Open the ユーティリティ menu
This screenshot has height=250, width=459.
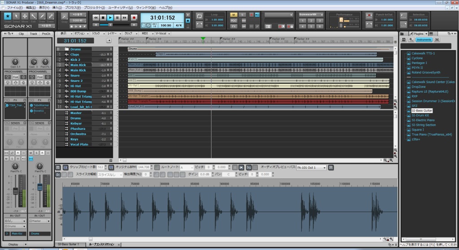click(x=120, y=8)
